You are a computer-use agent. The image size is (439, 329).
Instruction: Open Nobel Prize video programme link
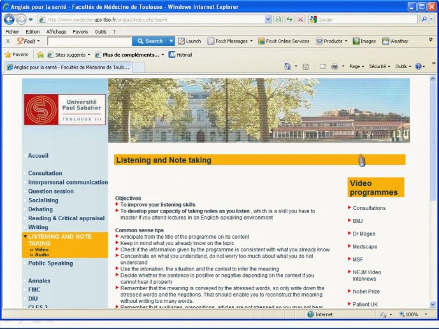pos(366,291)
